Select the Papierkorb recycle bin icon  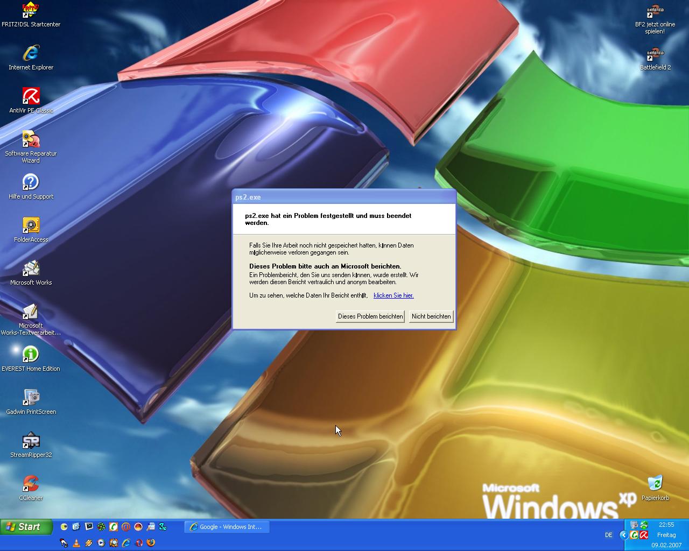point(655,488)
